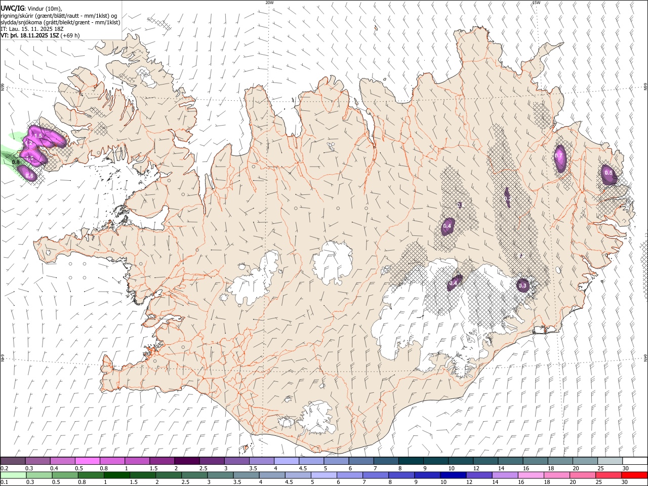648x486 pixels.
Task: Click the '0.4' snow value north of Vatnajökull
Action: (447, 226)
